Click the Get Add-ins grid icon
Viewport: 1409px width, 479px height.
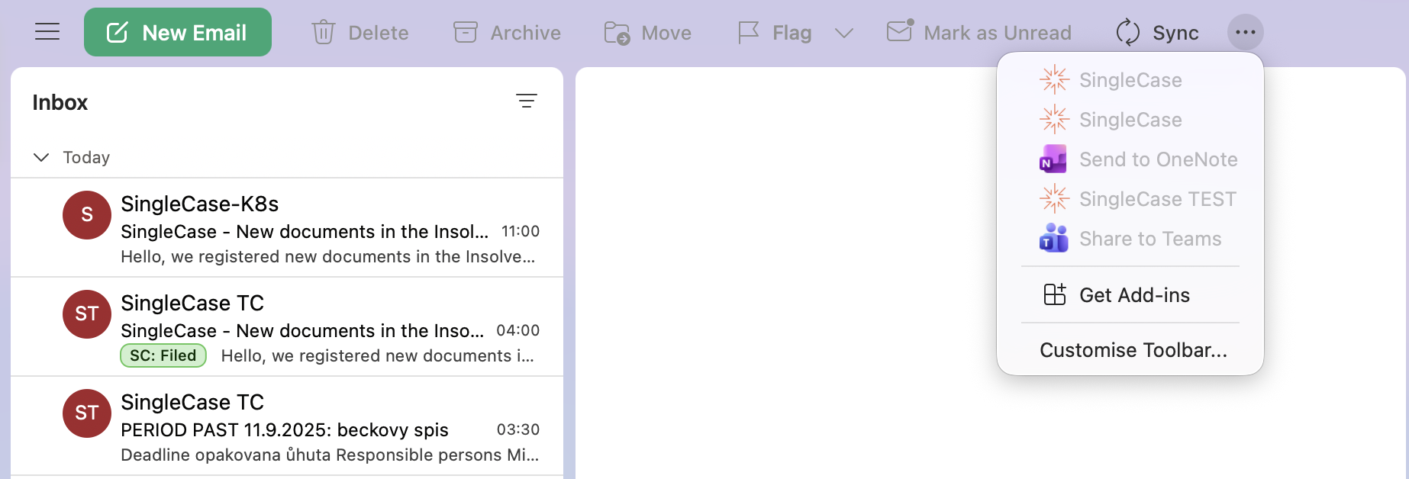pyautogui.click(x=1054, y=294)
